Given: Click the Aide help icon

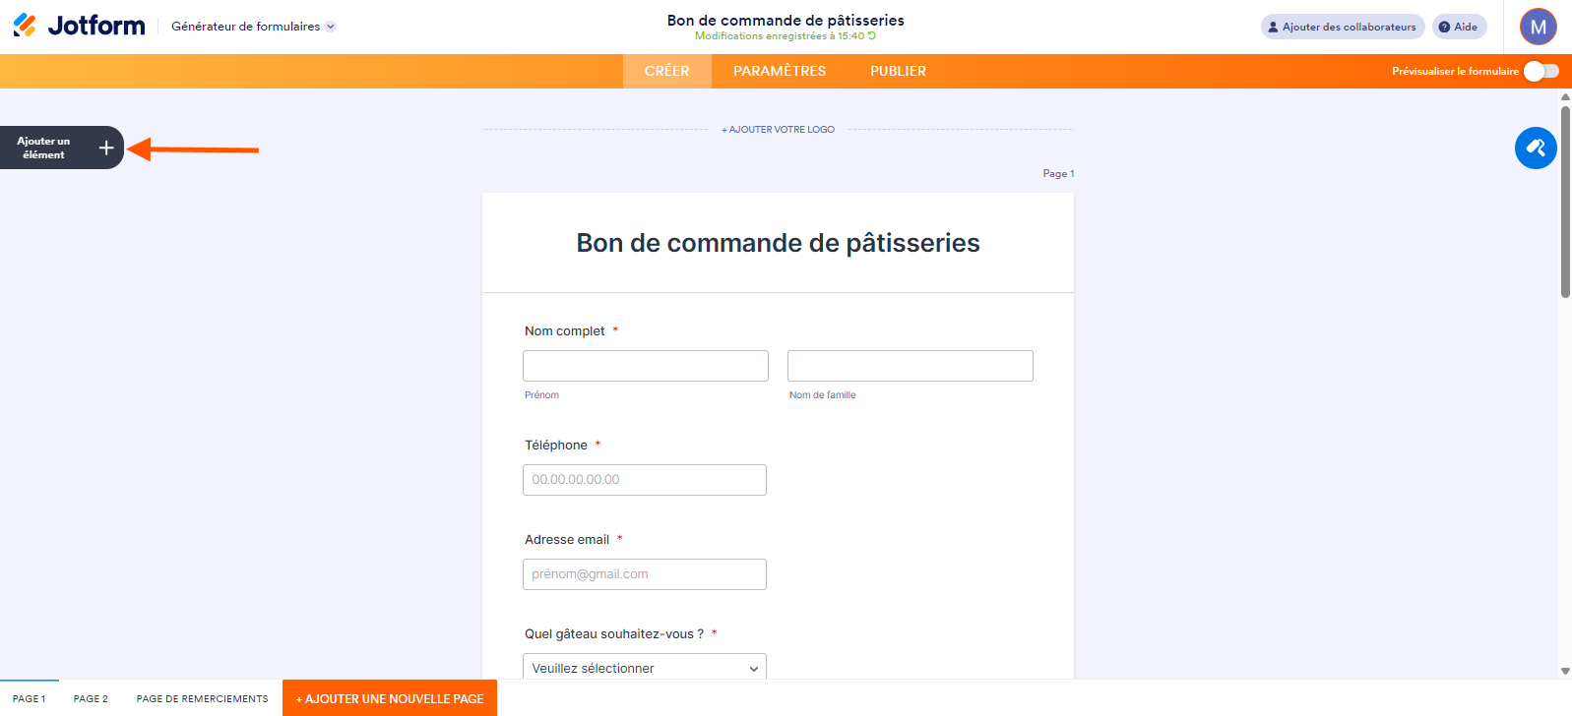Looking at the screenshot, I should pyautogui.click(x=1444, y=28).
